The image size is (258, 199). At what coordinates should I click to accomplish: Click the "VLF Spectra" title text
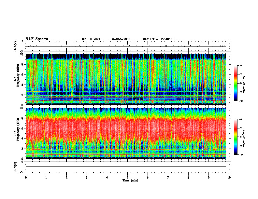[37, 39]
